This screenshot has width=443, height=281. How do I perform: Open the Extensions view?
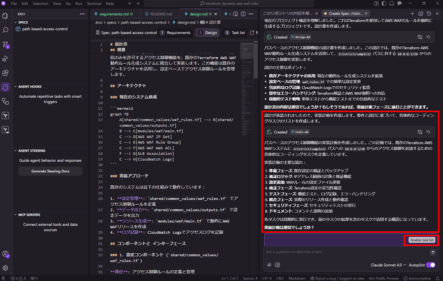point(5,73)
